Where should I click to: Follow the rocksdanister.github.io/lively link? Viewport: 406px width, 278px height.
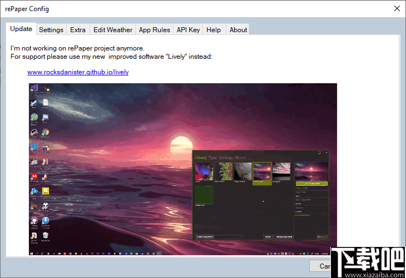pos(78,72)
